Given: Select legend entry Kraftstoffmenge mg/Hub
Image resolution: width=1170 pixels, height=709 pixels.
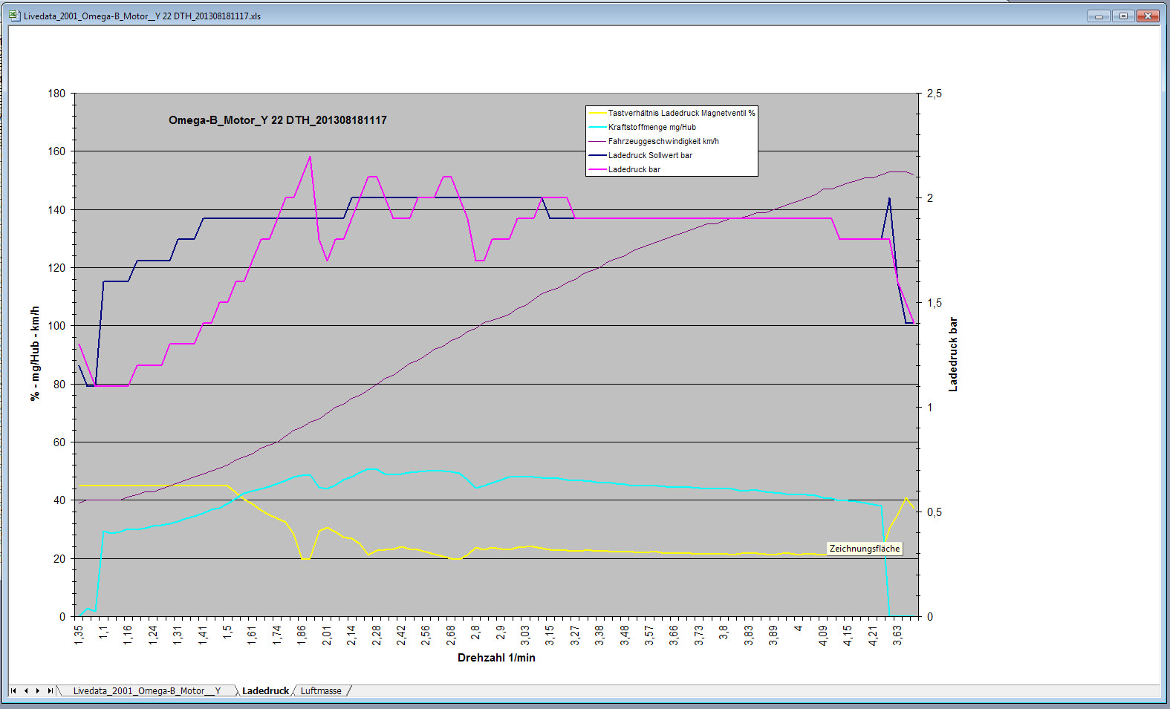Looking at the screenshot, I should [651, 127].
